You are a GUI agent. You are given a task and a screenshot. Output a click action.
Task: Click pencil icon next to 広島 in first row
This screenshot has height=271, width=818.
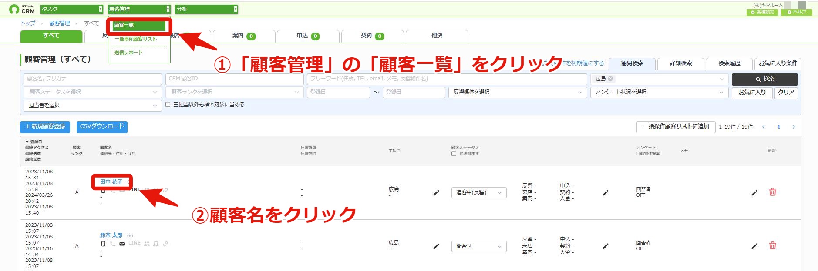(436, 192)
